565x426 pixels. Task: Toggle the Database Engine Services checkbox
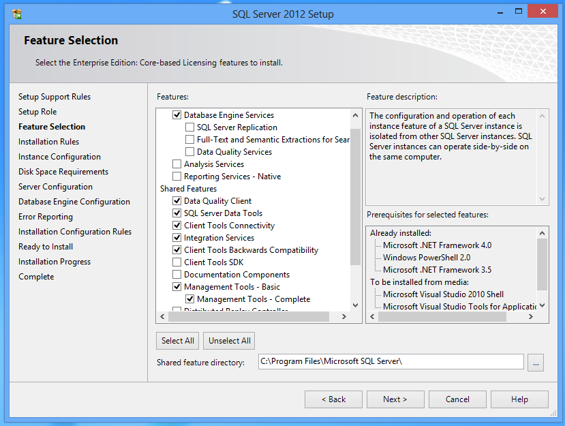point(177,115)
